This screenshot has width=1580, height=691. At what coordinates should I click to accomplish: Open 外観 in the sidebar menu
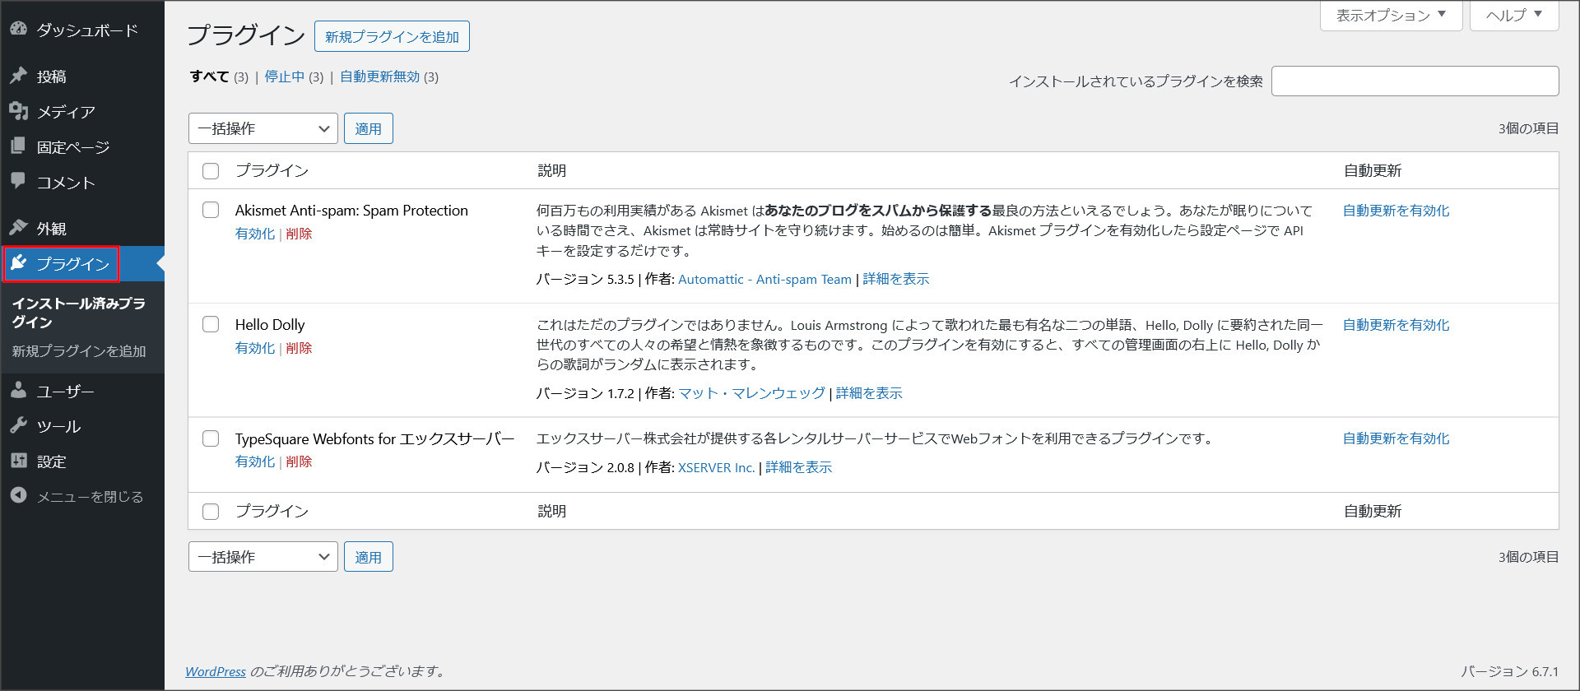point(51,229)
